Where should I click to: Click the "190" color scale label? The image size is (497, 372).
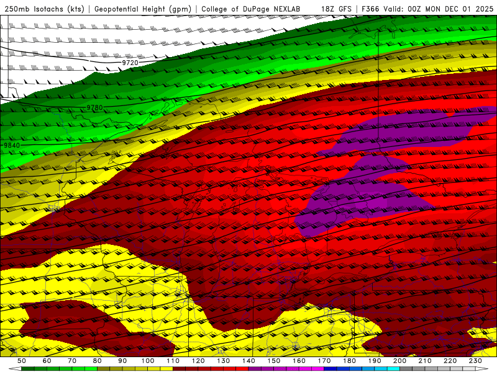tap(375, 361)
